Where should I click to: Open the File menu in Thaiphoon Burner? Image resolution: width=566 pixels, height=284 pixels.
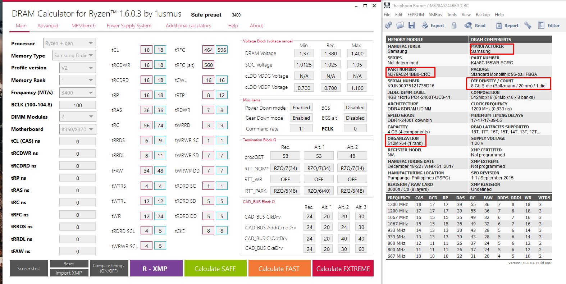(387, 15)
